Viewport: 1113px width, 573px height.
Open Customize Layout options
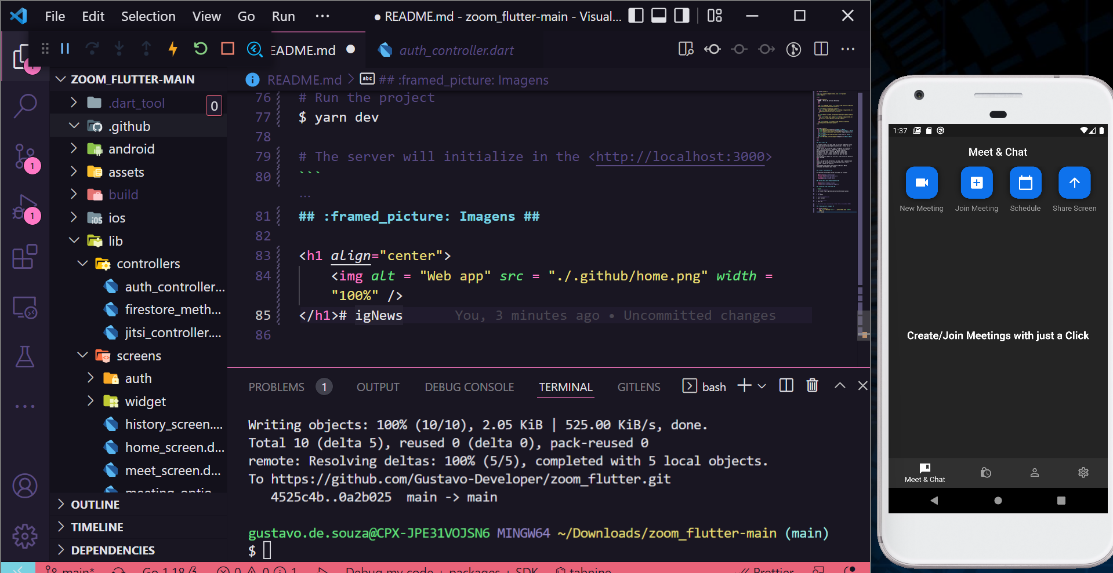tap(715, 16)
